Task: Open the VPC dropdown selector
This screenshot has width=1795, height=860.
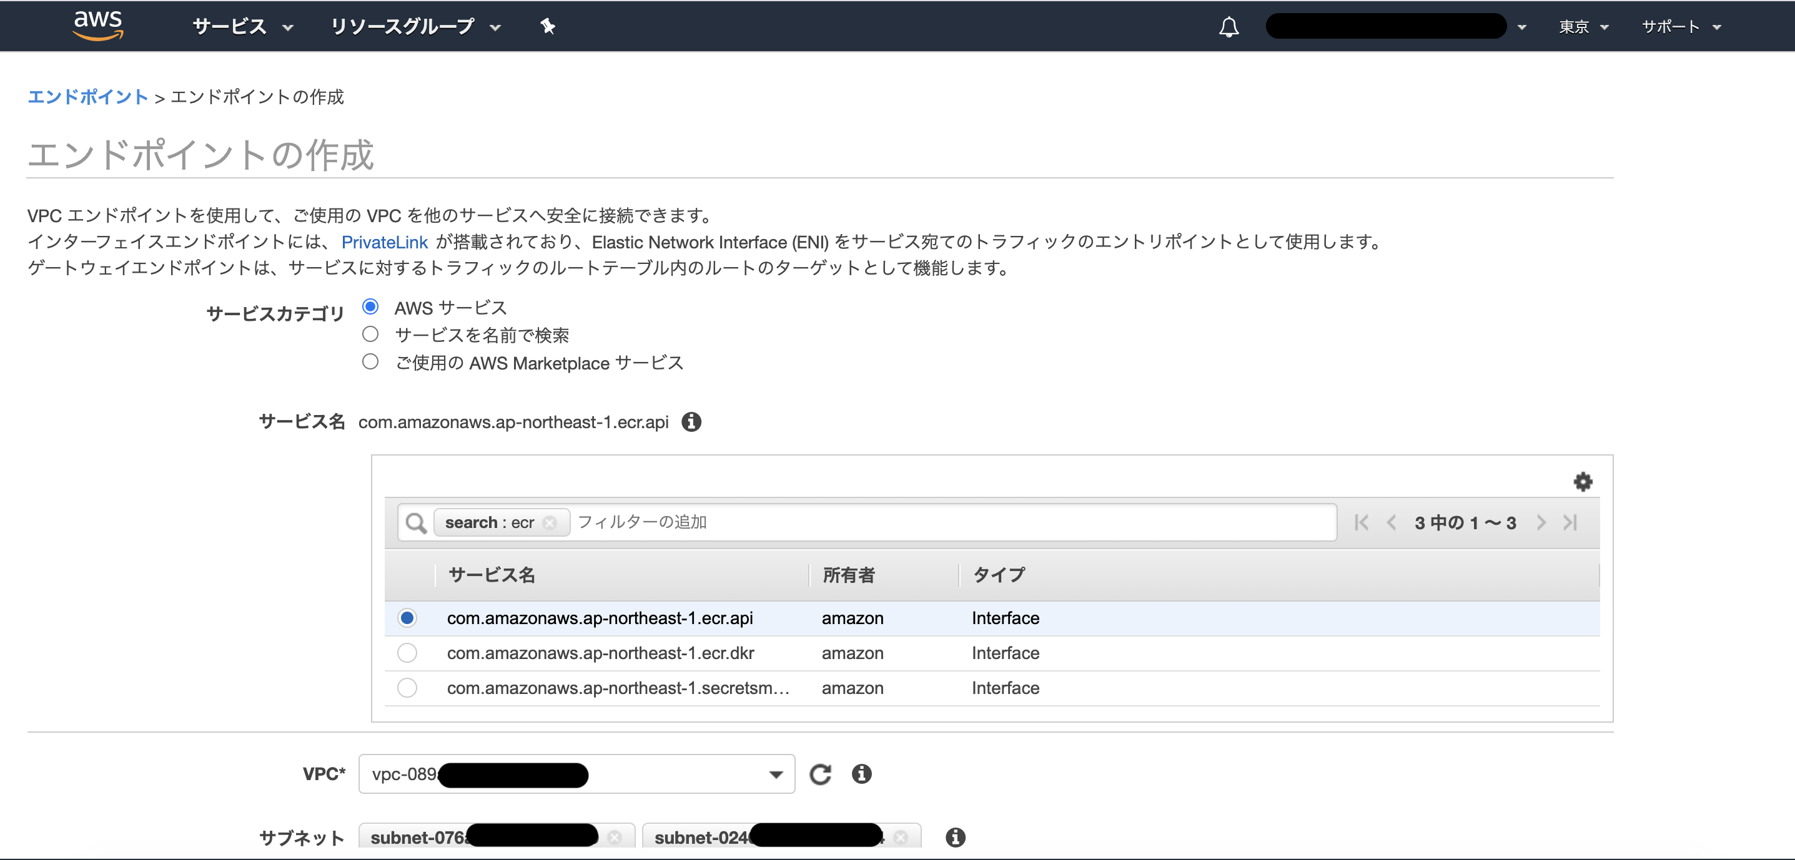Action: point(775,774)
